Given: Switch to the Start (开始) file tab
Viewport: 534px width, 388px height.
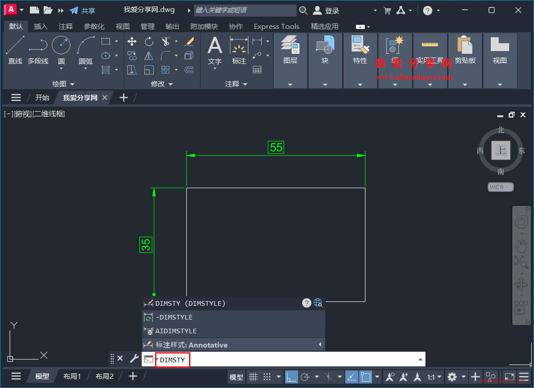Looking at the screenshot, I should coord(42,97).
